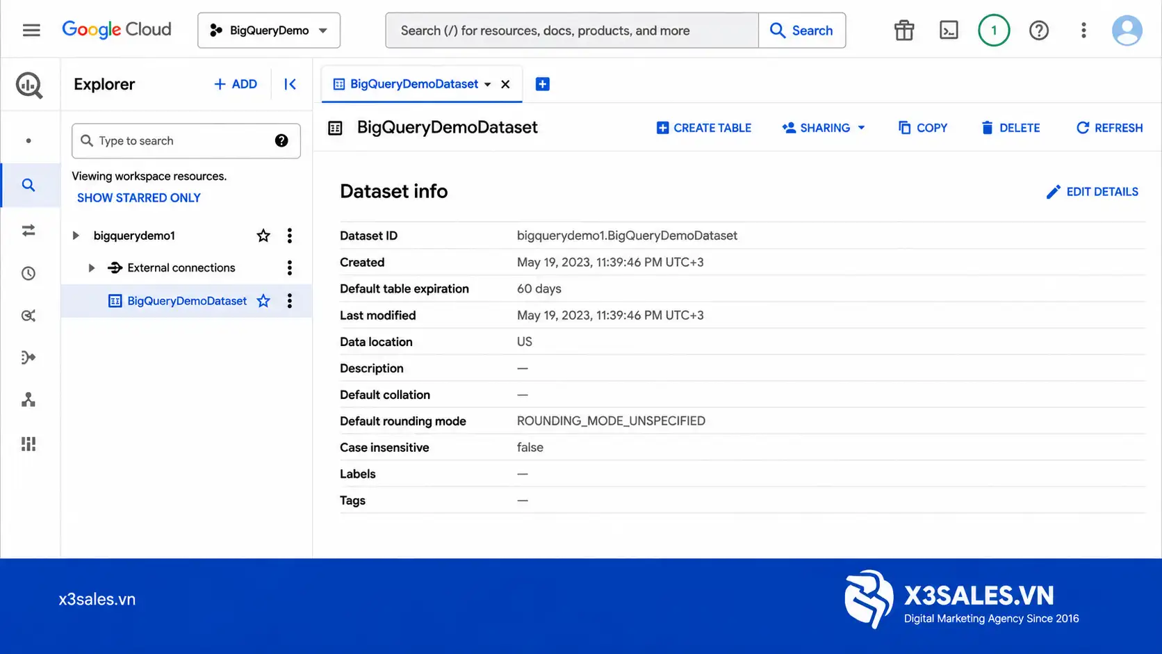Click the DELETE dataset button

point(1010,128)
